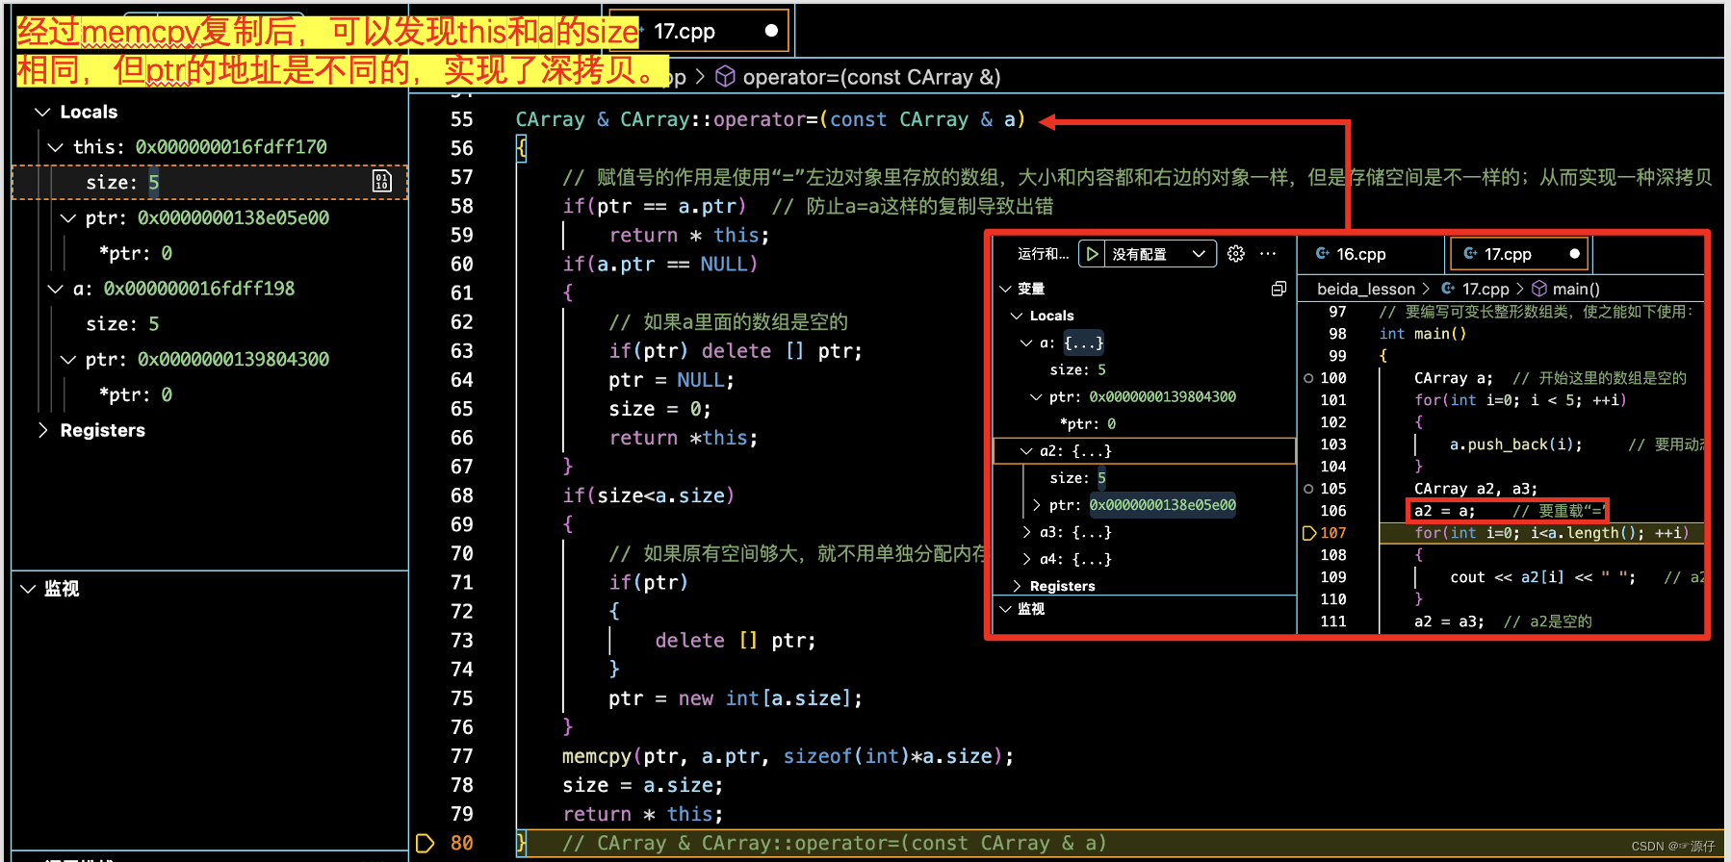Open the 没有配置 launch configuration dropdown
Image resolution: width=1731 pixels, height=862 pixels.
pos(1147,254)
